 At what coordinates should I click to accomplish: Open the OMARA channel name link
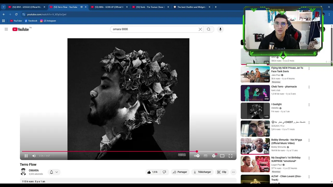(34, 170)
